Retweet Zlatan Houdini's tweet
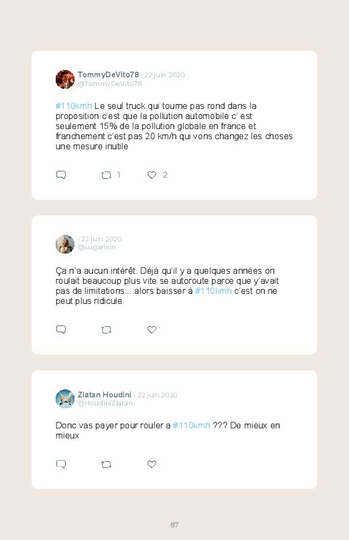 pos(106,465)
